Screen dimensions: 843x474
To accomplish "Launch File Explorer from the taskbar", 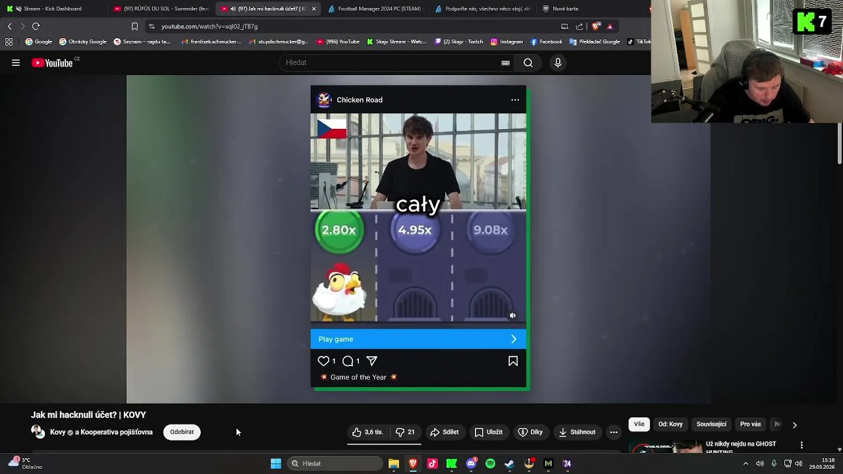I will coord(394,463).
